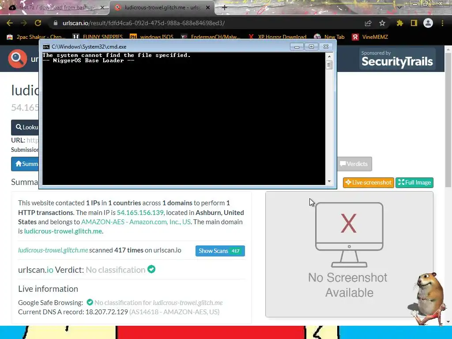Click the cmd.exe title bar icon
The image size is (452, 339).
point(46,47)
